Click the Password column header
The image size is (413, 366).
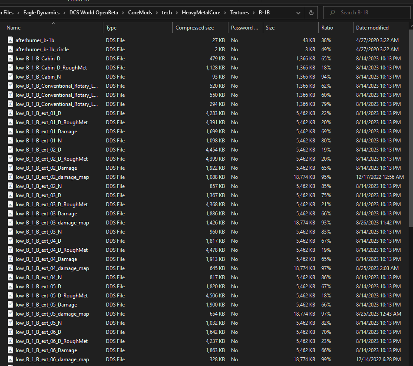(x=245, y=28)
